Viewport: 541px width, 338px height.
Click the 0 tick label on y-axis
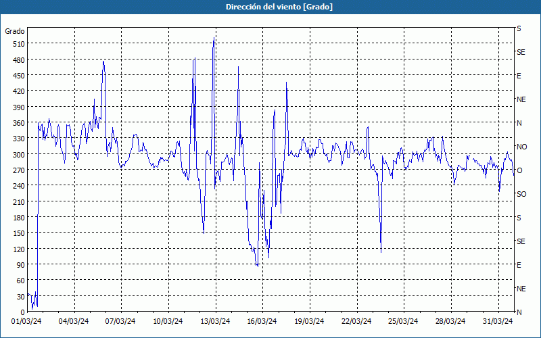tap(23, 312)
